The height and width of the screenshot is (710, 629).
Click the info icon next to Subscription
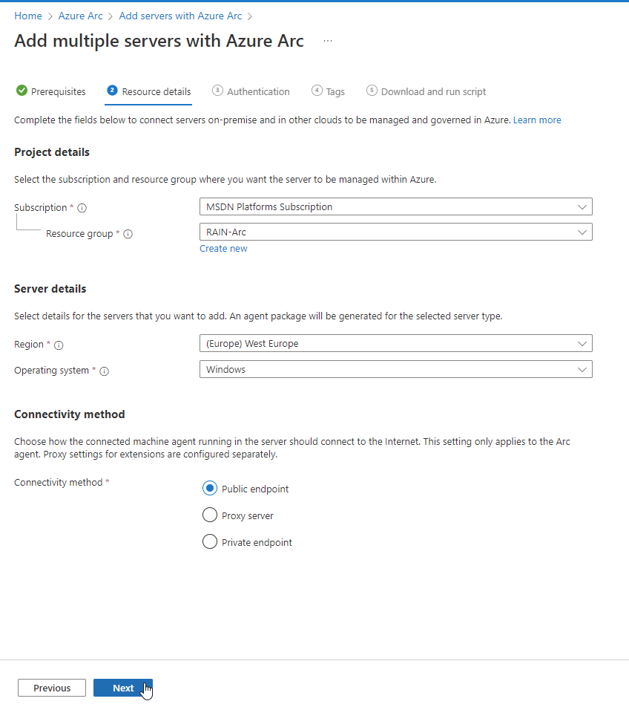[x=82, y=209]
